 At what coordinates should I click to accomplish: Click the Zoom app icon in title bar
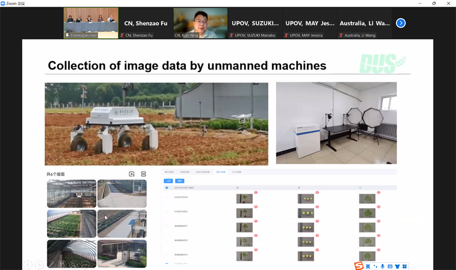click(x=3, y=3)
